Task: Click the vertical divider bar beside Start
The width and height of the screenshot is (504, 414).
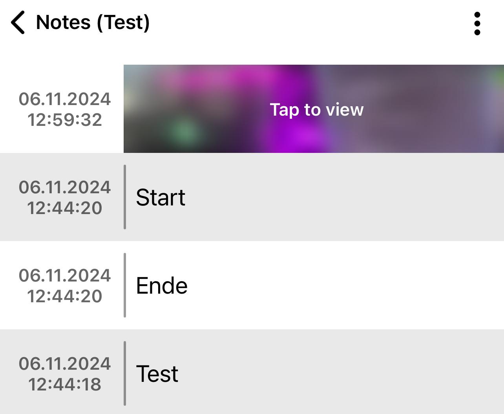Action: tap(125, 197)
